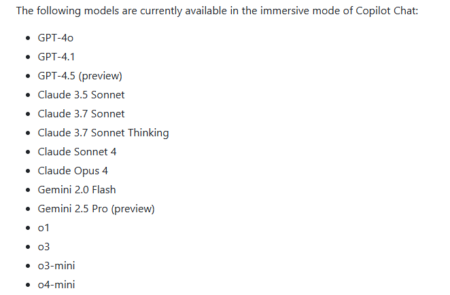
Task: Select the o3-mini list item
Action: 56,266
